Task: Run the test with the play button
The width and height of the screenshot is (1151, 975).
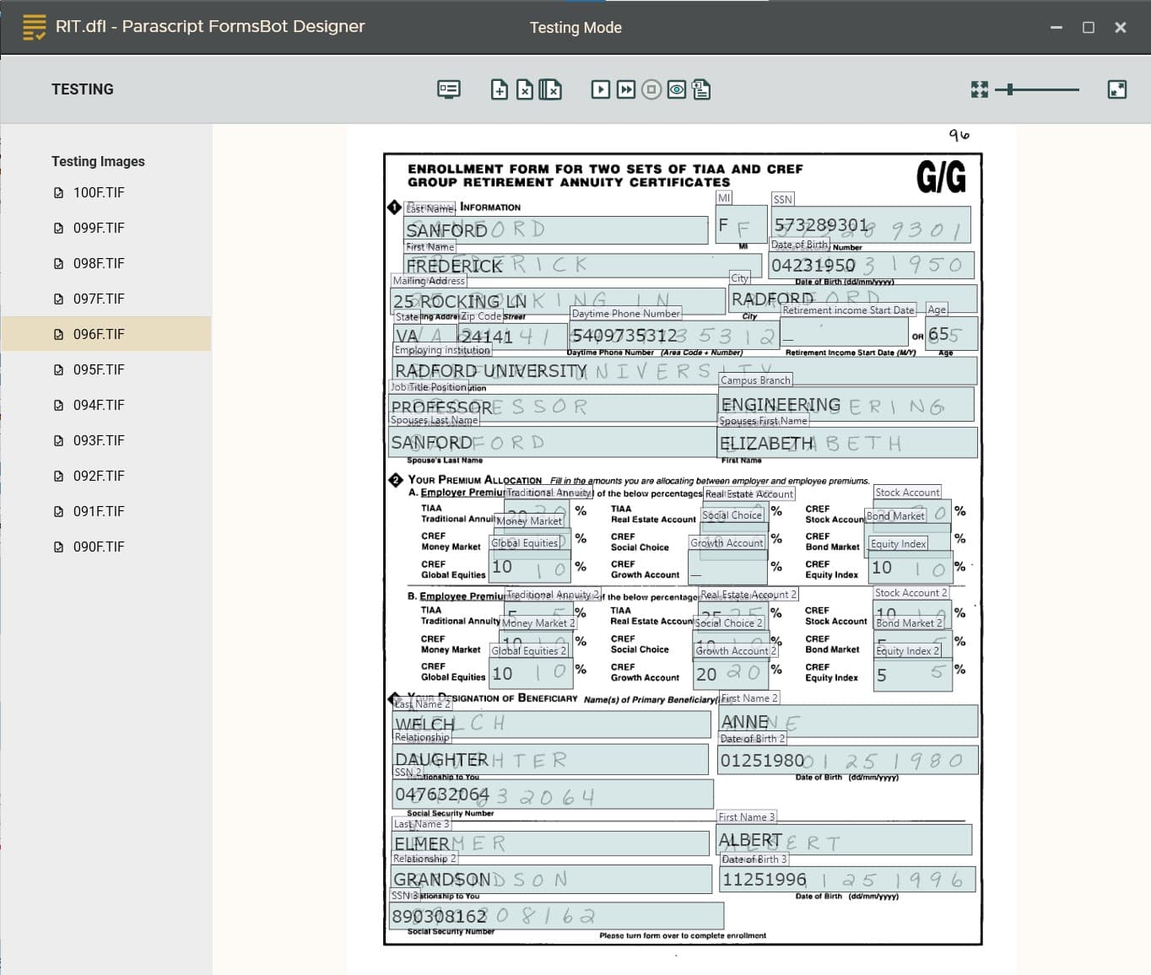Action: (601, 89)
